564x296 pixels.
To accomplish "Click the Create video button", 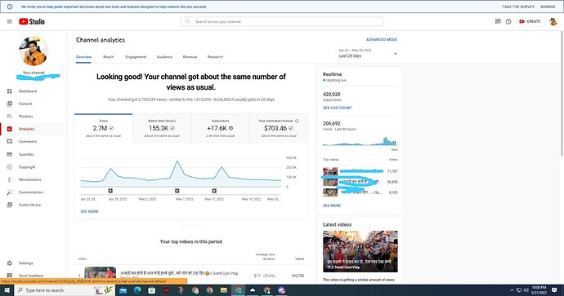I will click(530, 21).
